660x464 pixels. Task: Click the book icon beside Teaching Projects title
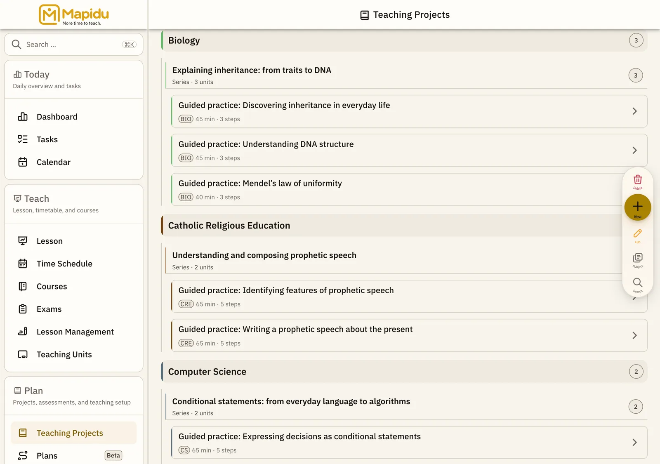pos(365,15)
